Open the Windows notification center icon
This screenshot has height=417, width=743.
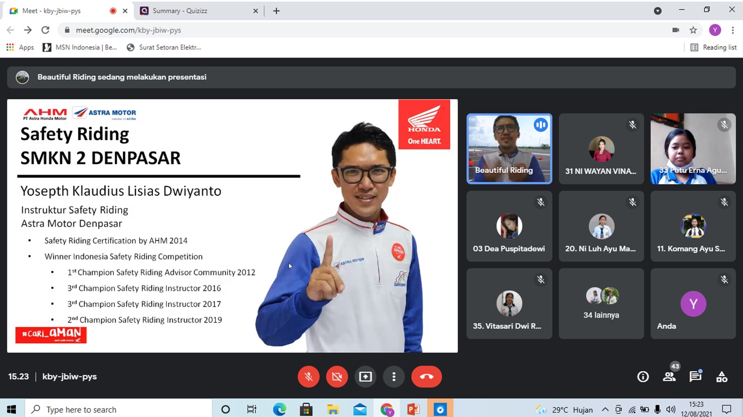click(x=727, y=409)
